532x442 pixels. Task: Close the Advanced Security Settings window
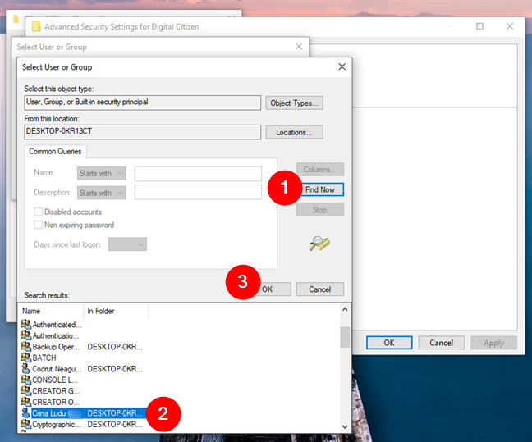510,26
